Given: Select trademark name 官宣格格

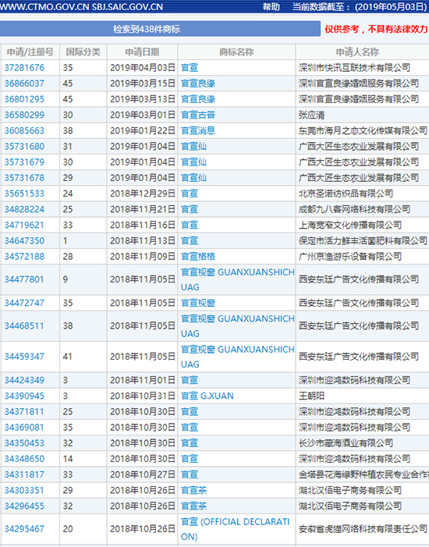Looking at the screenshot, I should point(198,257).
